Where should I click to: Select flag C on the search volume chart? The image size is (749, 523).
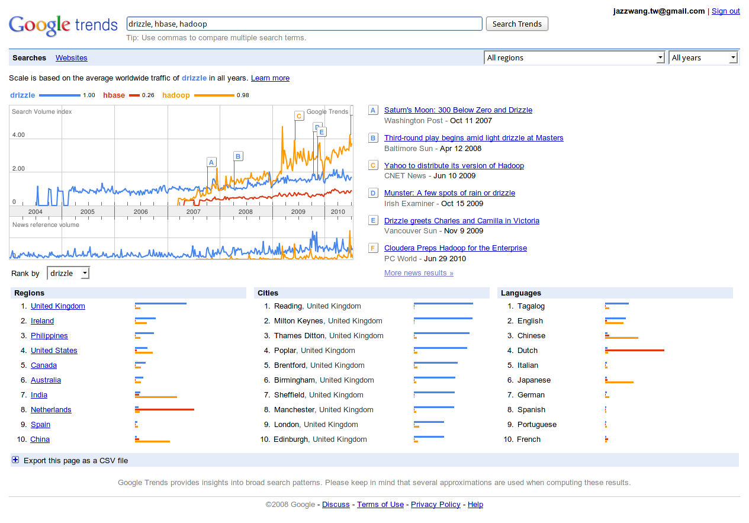299,116
